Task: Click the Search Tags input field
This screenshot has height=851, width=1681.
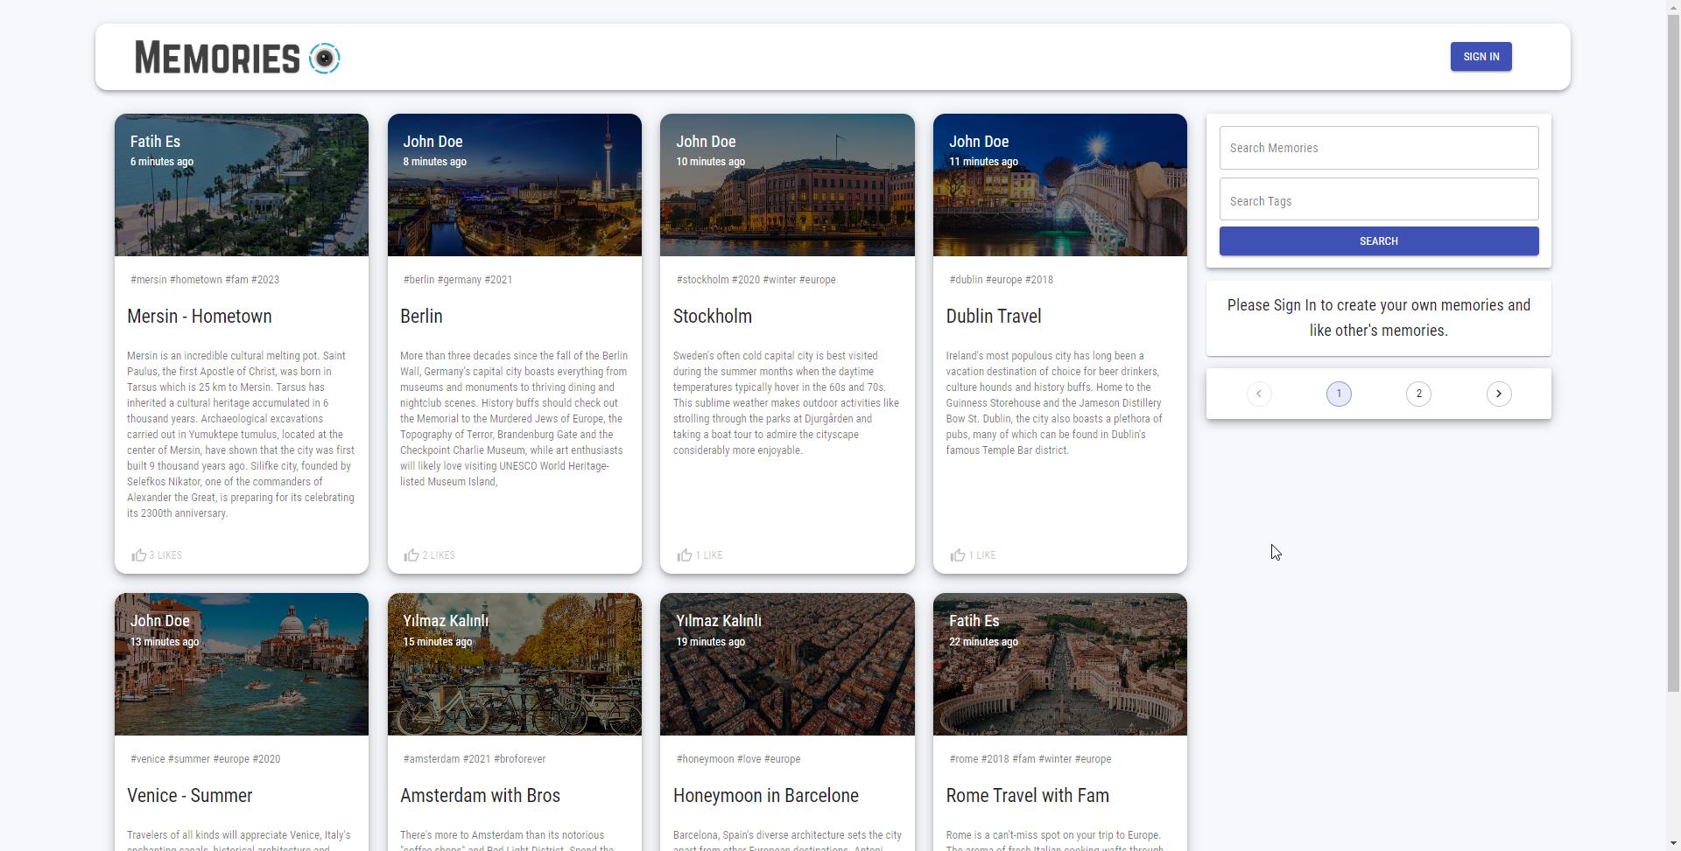Action: [1378, 200]
